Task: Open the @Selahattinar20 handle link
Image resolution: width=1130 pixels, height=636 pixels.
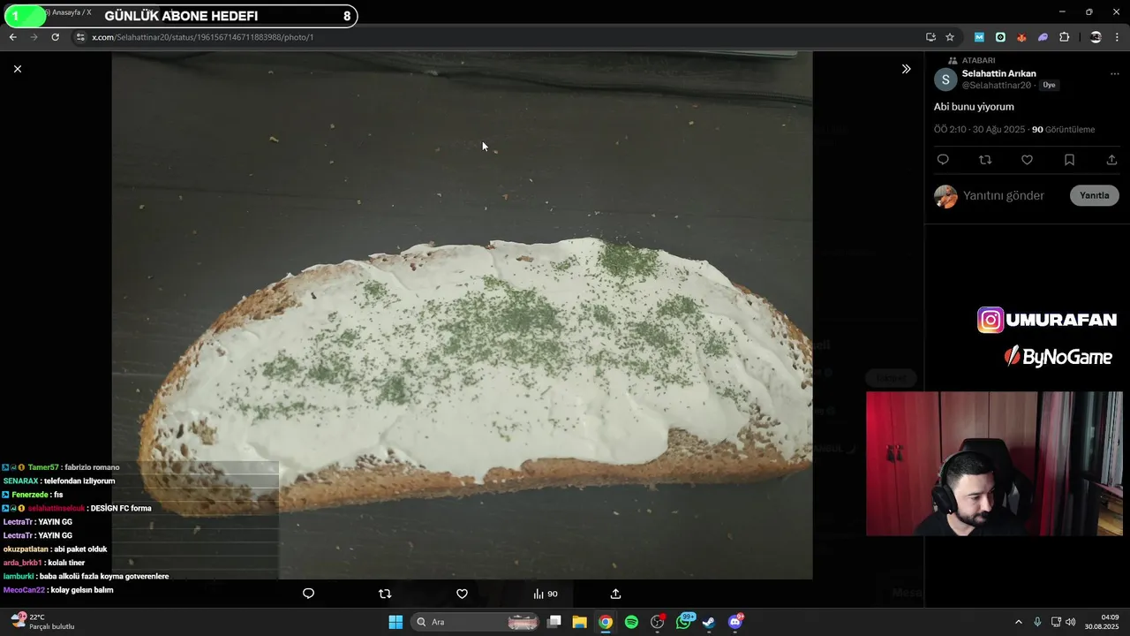Action: (997, 86)
